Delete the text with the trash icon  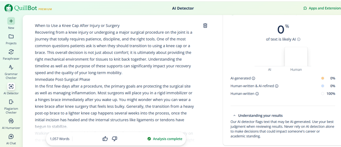click(x=205, y=26)
